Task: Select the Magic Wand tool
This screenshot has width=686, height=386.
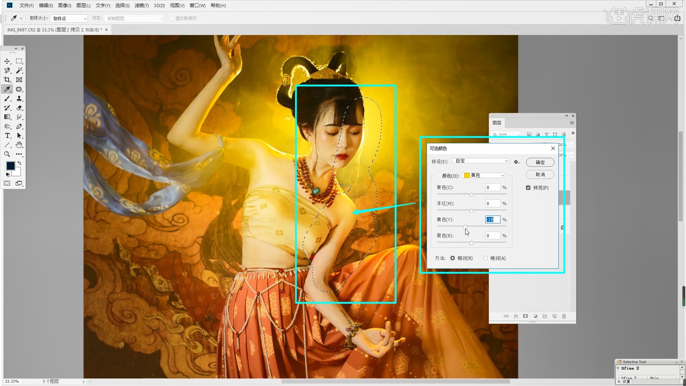Action: tap(19, 71)
